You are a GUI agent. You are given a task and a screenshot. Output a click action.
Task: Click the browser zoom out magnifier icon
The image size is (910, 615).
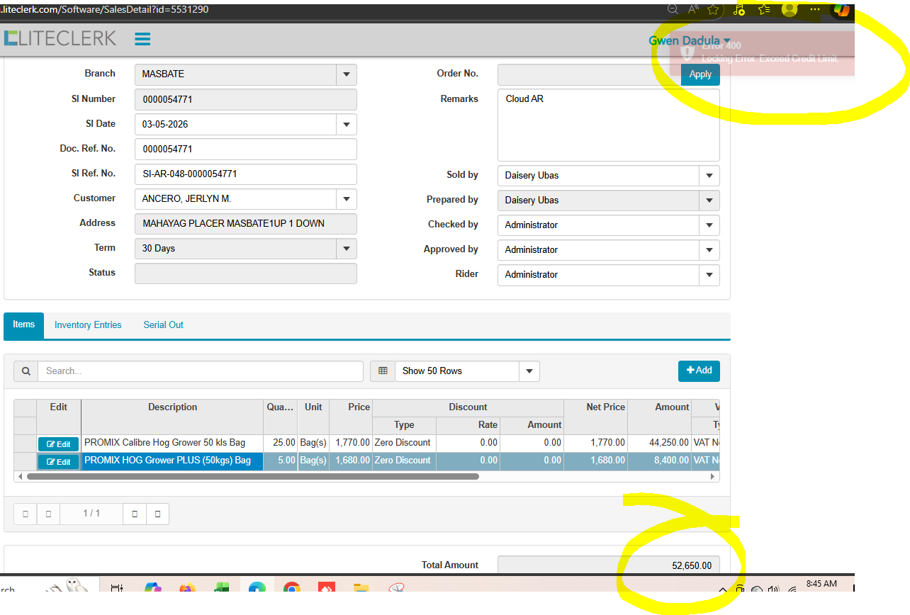click(x=673, y=9)
